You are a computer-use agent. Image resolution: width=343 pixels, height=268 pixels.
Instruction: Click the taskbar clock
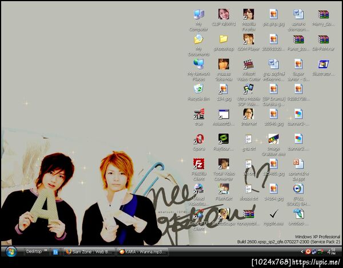click(x=332, y=251)
